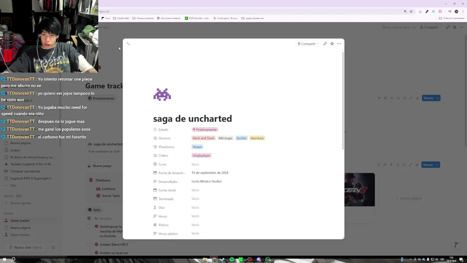Open Estado value Próximamente selector
The width and height of the screenshot is (467, 263).
(x=205, y=129)
